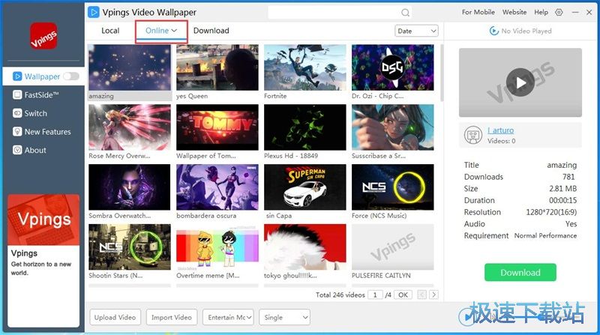
Task: Click the uploader avatar icon
Action: click(x=472, y=135)
